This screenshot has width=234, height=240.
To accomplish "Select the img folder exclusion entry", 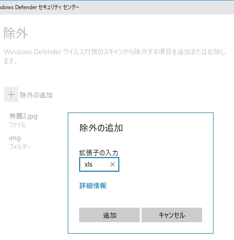I will (20, 143).
